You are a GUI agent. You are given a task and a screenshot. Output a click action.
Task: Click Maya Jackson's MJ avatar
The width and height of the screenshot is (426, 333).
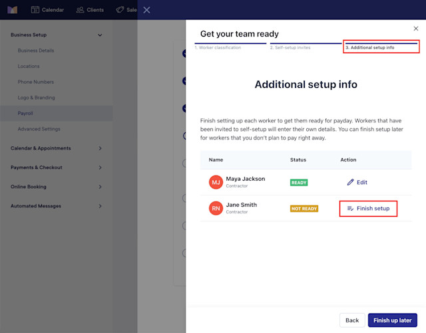pyautogui.click(x=216, y=182)
